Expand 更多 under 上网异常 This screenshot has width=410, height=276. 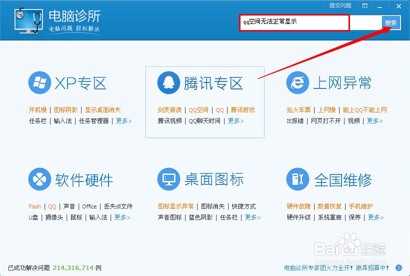(374, 121)
